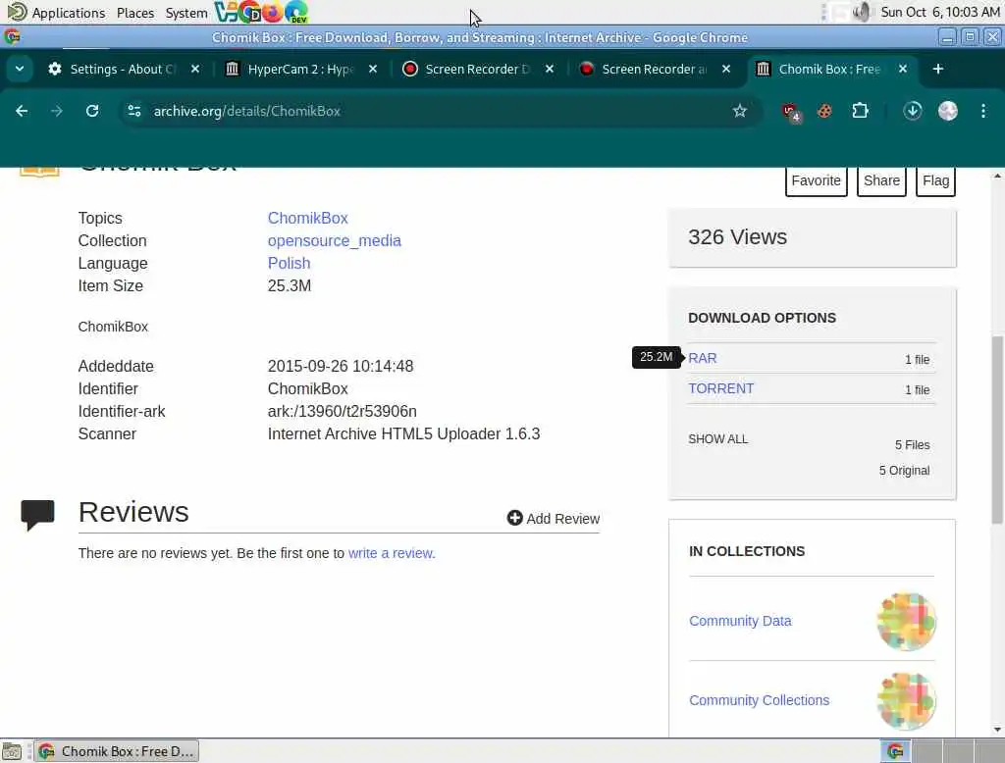Close the Chomik Box tab
The height and width of the screenshot is (763, 1005).
point(903,69)
